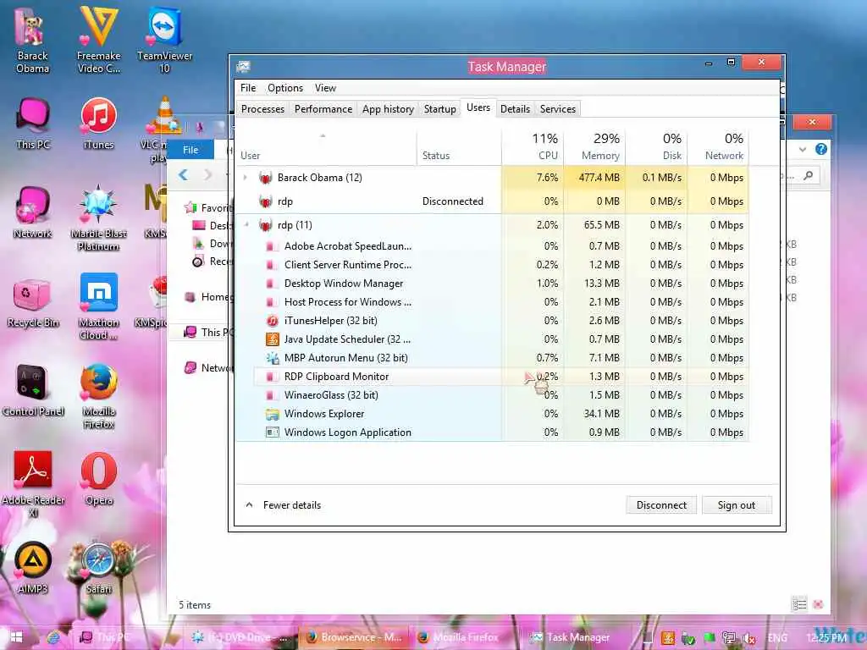Screen dimensions: 867x650
Task: Switch to Browservice taskbar button
Action: (x=354, y=637)
